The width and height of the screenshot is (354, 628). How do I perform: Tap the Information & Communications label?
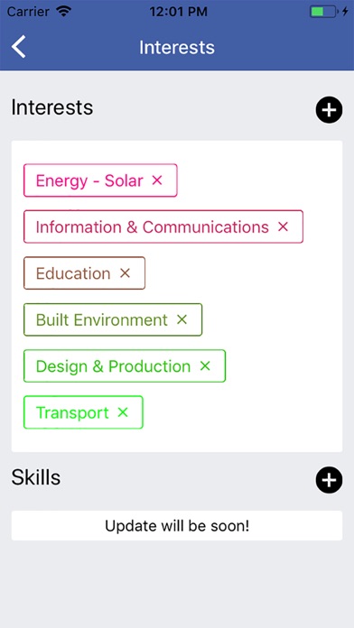(153, 227)
